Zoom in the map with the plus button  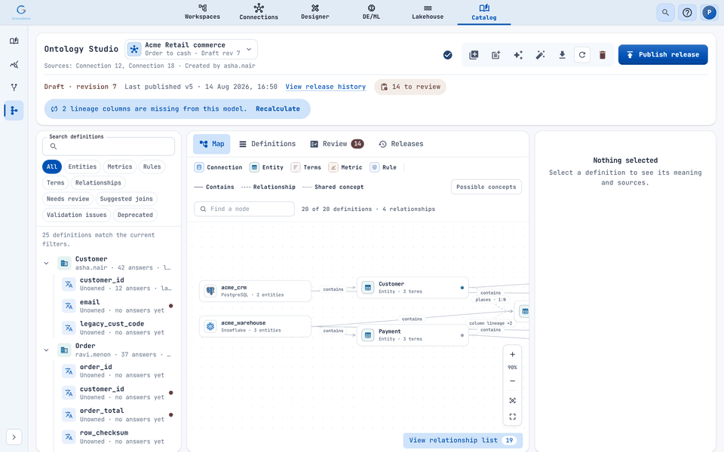[x=512, y=355]
